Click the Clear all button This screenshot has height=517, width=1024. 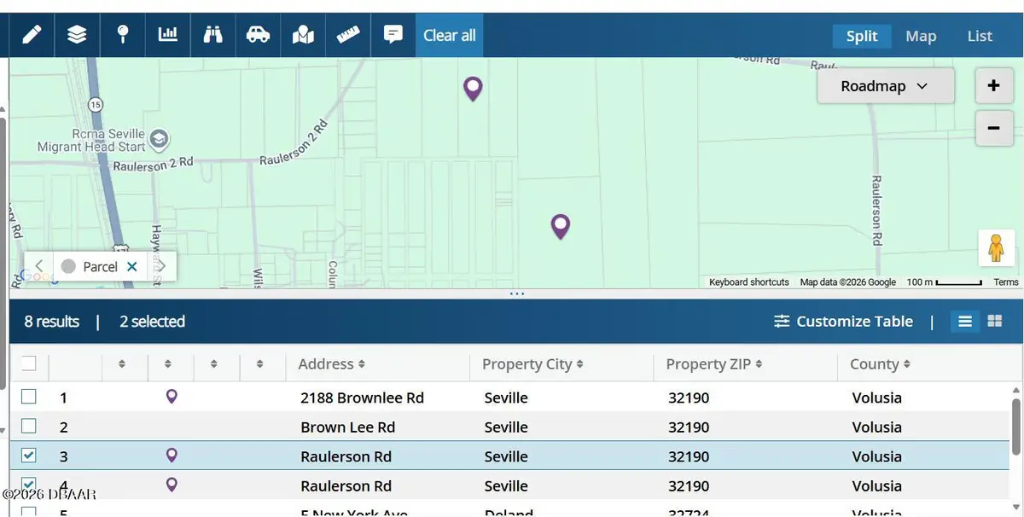tap(450, 35)
